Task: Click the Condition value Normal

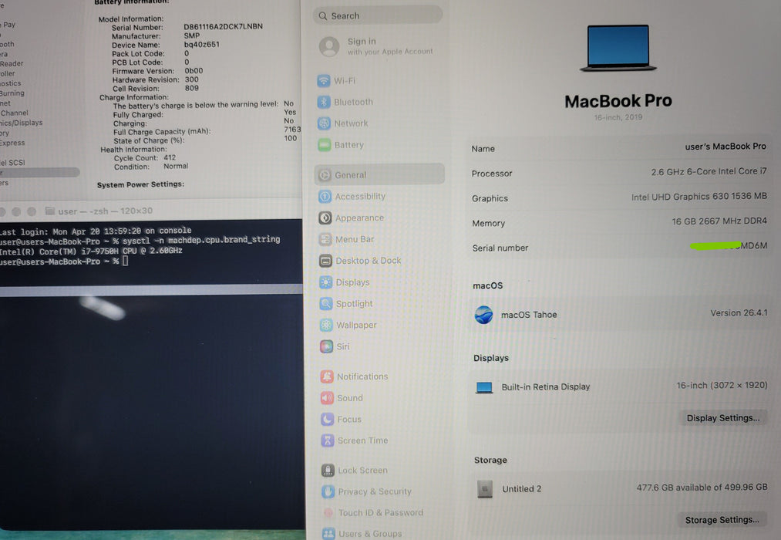Action: pyautogui.click(x=176, y=167)
